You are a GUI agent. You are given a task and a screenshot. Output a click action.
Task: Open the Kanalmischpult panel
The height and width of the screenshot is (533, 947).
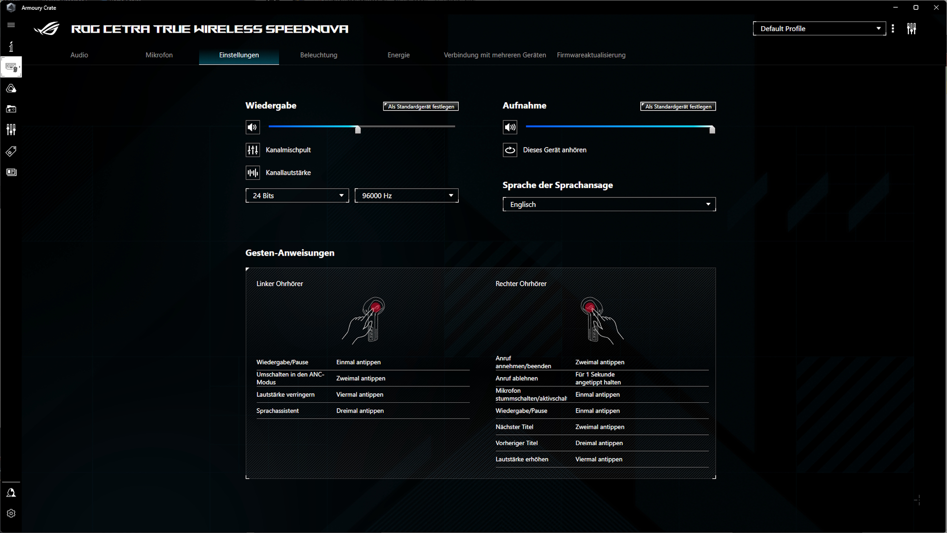point(278,150)
